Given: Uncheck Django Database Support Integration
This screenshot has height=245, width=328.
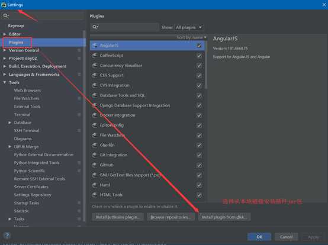Looking at the screenshot, I should [199, 105].
